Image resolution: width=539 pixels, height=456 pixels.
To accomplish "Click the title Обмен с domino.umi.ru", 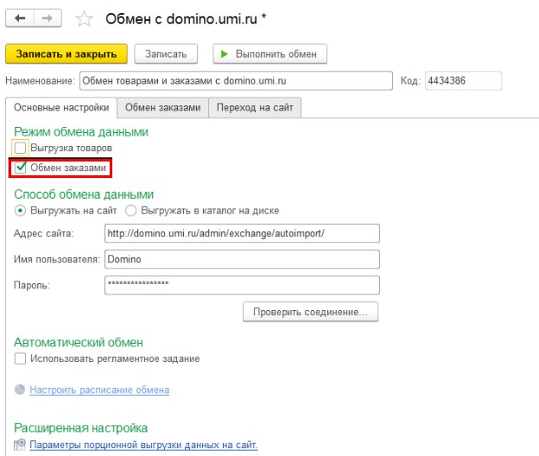I will click(x=181, y=18).
